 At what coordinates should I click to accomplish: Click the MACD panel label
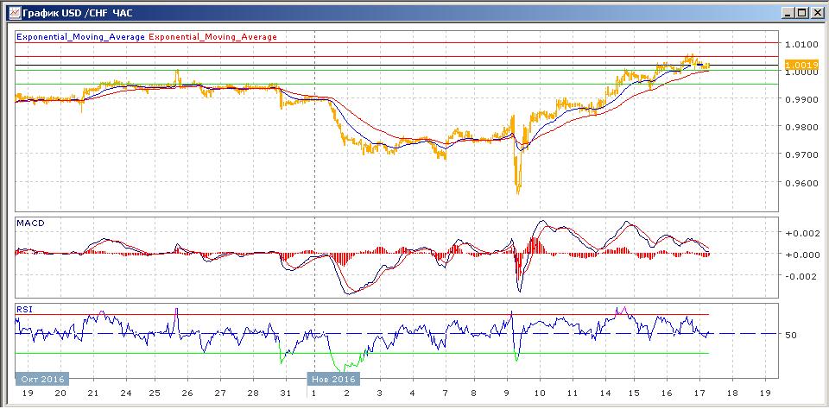tap(31, 223)
